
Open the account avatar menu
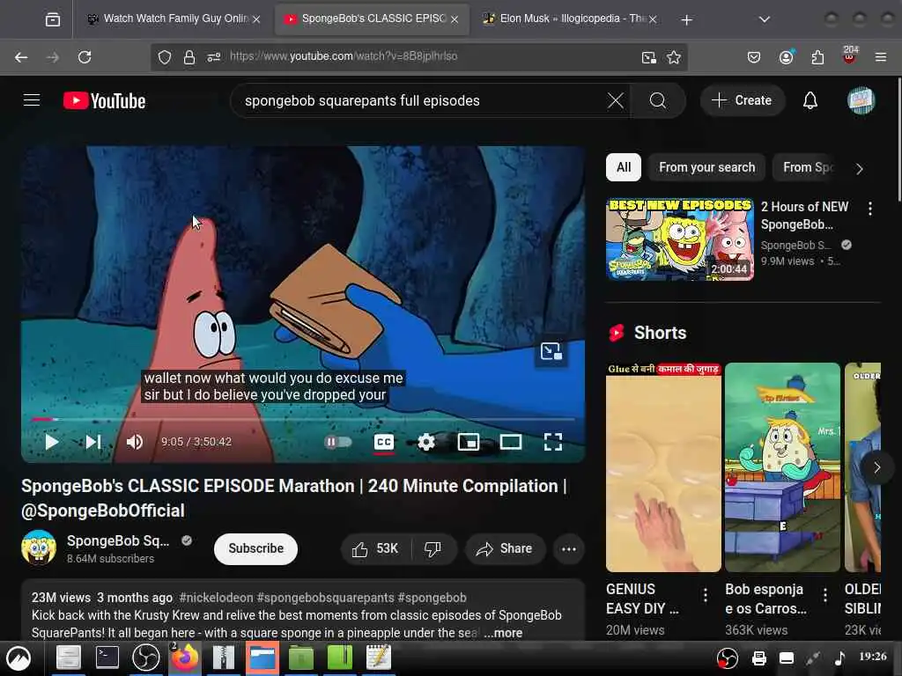click(861, 100)
